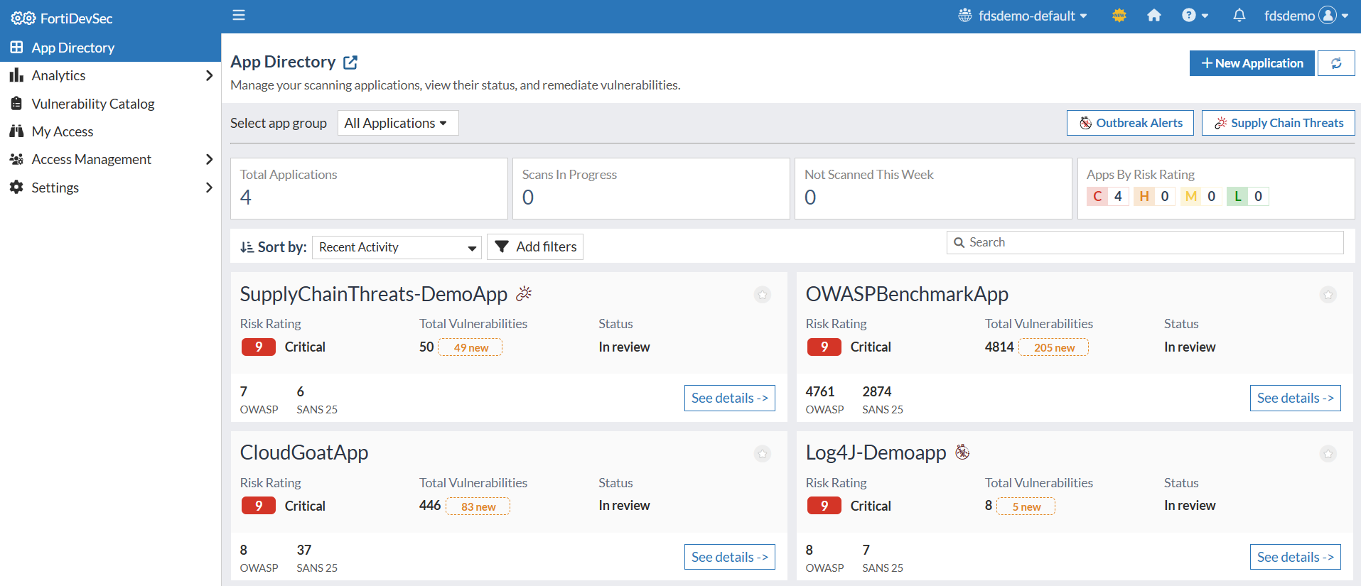Favorite SupplyChainThreats-DemoApp with its star

[x=763, y=295]
